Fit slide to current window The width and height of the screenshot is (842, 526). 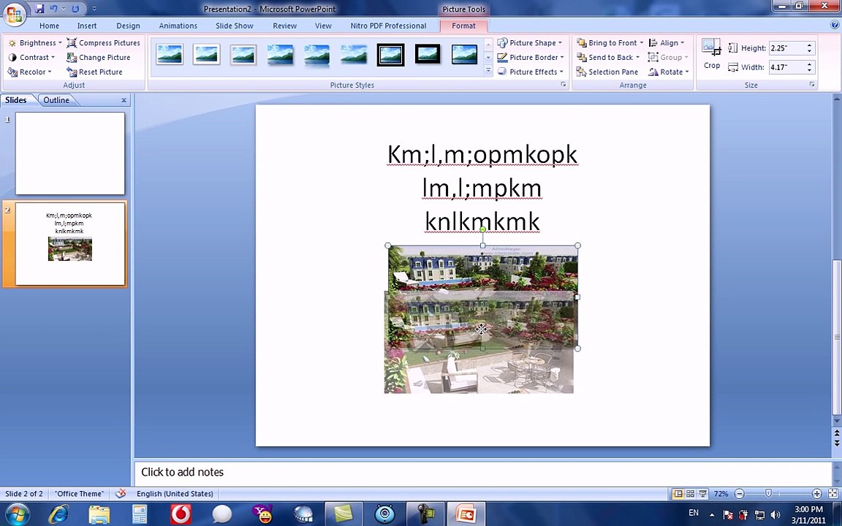pyautogui.click(x=832, y=494)
